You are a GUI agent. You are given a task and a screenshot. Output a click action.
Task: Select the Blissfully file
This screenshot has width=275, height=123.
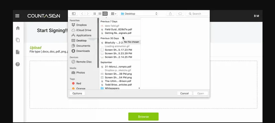(x=112, y=43)
